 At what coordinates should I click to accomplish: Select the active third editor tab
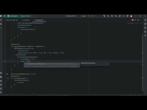39,20
